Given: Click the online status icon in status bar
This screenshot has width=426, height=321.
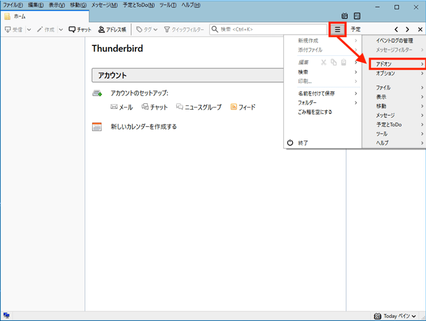Looking at the screenshot, I should coord(7,316).
